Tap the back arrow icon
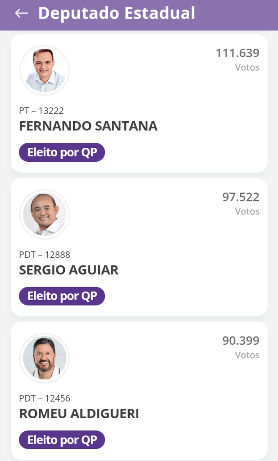 [21, 14]
